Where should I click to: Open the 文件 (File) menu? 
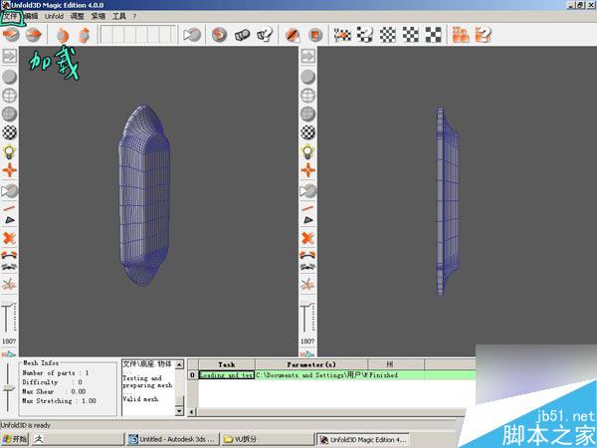[x=11, y=16]
